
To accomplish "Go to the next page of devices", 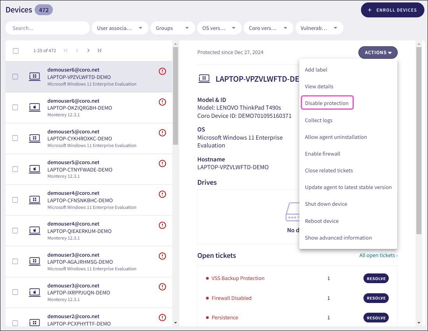I will 88,50.
